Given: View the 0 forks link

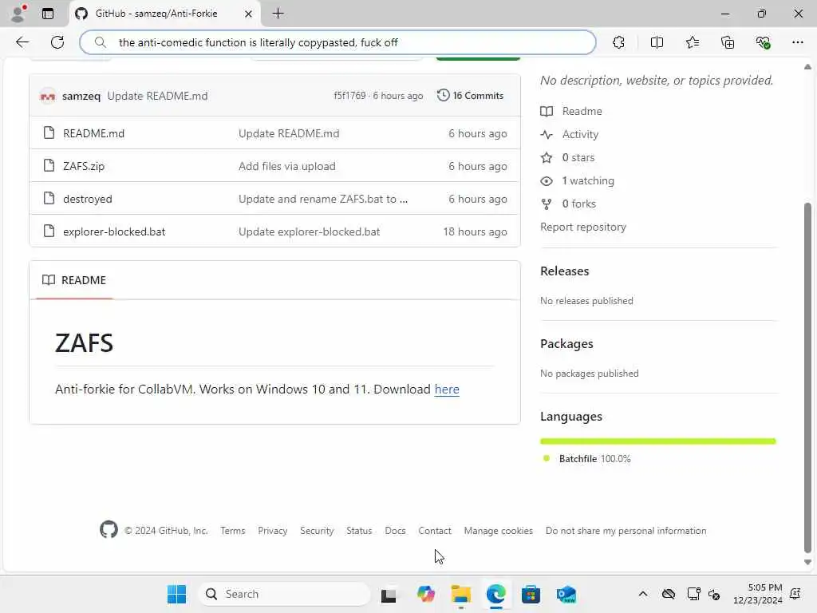Looking at the screenshot, I should click(x=568, y=204).
